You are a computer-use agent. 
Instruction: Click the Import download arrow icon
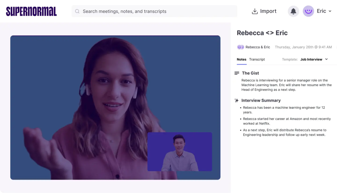[255, 11]
